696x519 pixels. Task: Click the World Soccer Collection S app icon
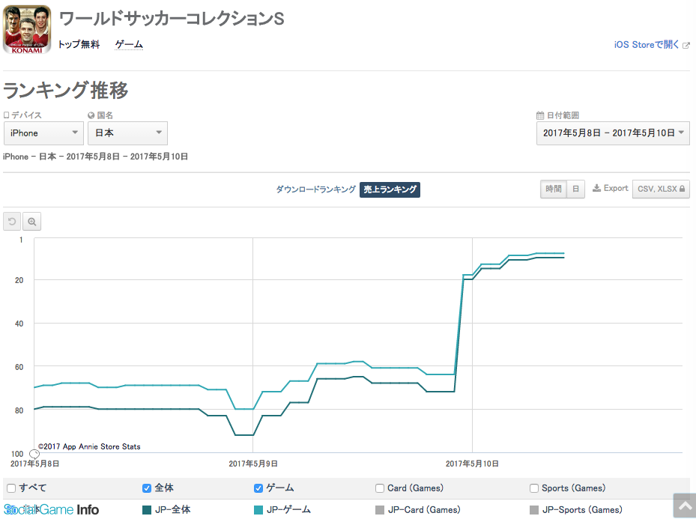tap(27, 29)
